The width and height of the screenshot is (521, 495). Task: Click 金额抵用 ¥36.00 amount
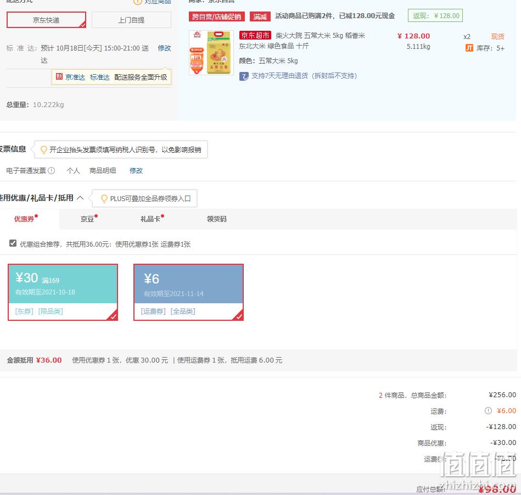49,360
